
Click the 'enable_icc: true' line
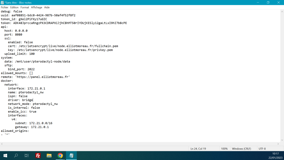point(22,111)
